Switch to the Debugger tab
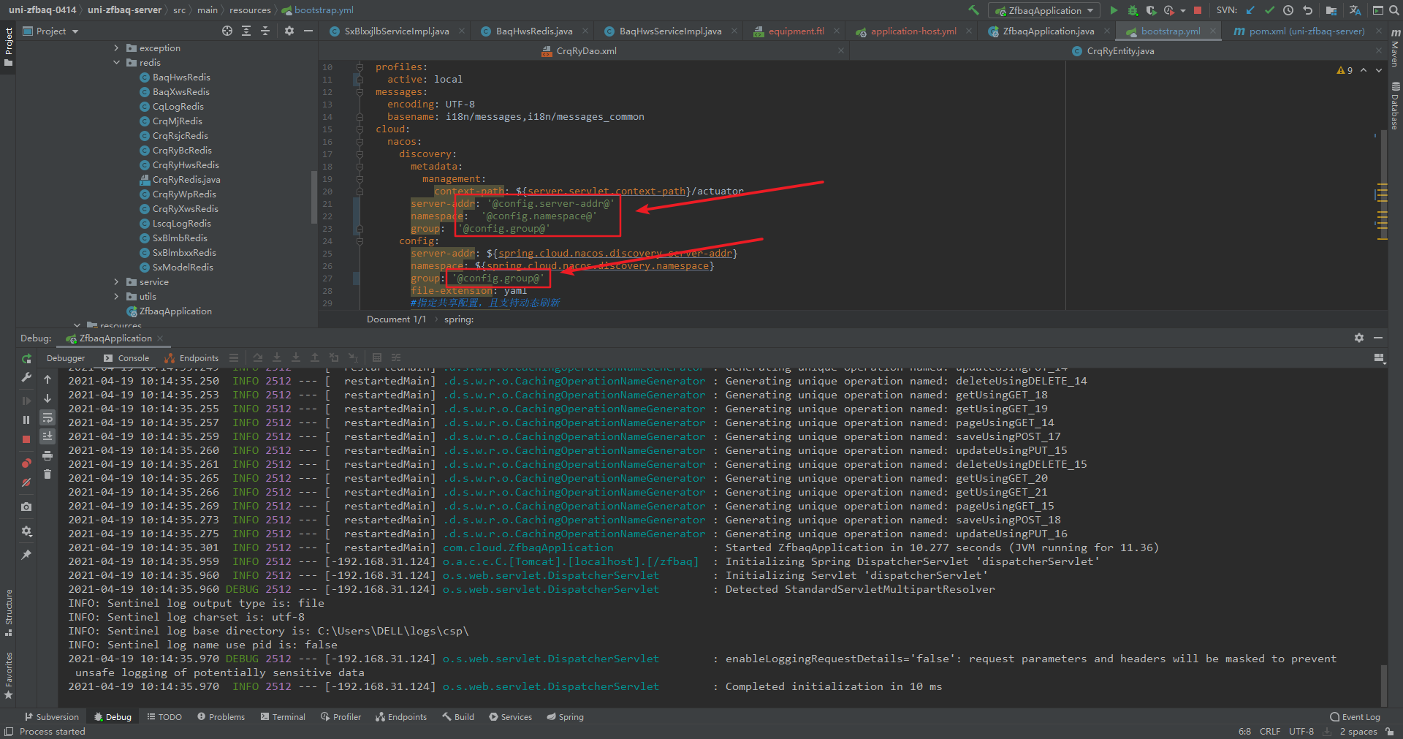Viewport: 1403px width, 739px height. tap(66, 358)
